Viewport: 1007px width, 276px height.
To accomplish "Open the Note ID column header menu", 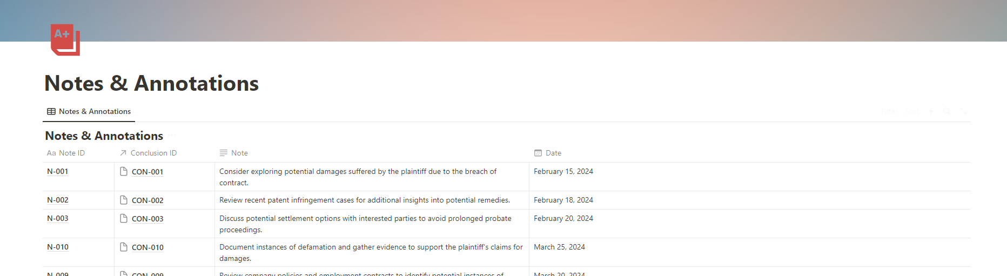I will click(78, 153).
